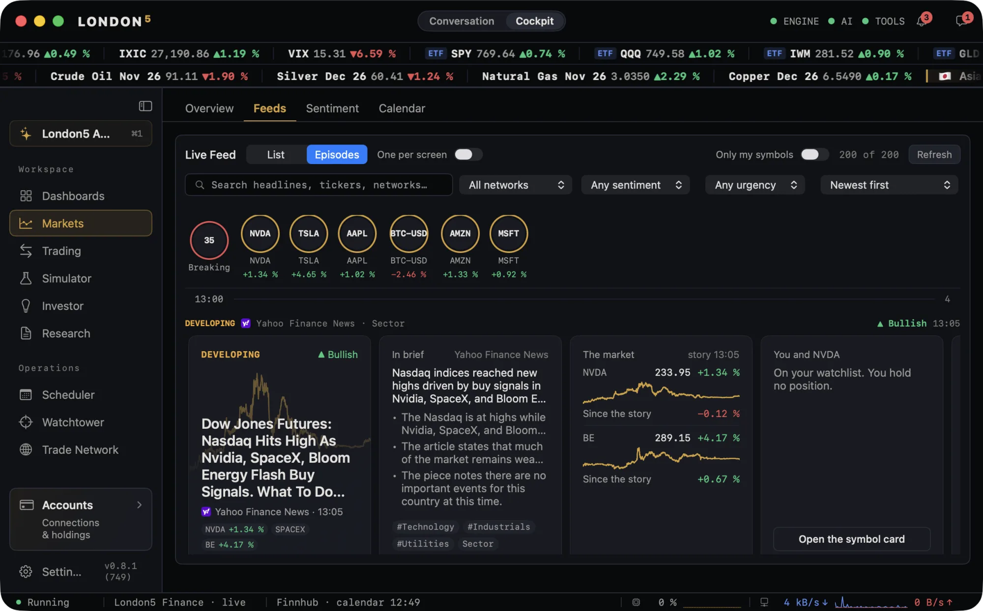
Task: Open the Any urgency dropdown
Action: pyautogui.click(x=755, y=185)
